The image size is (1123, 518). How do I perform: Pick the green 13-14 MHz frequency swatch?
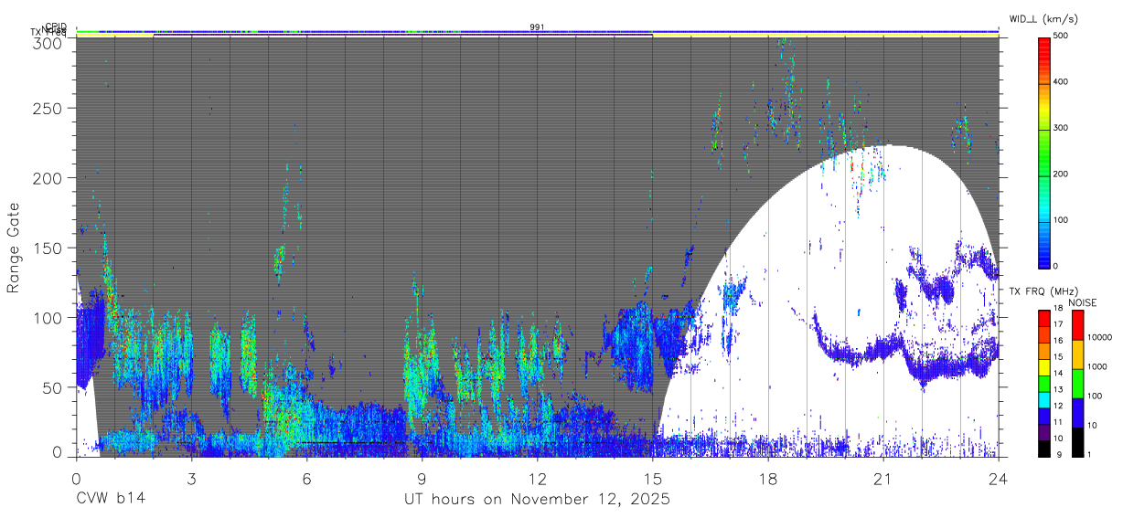coord(1044,384)
